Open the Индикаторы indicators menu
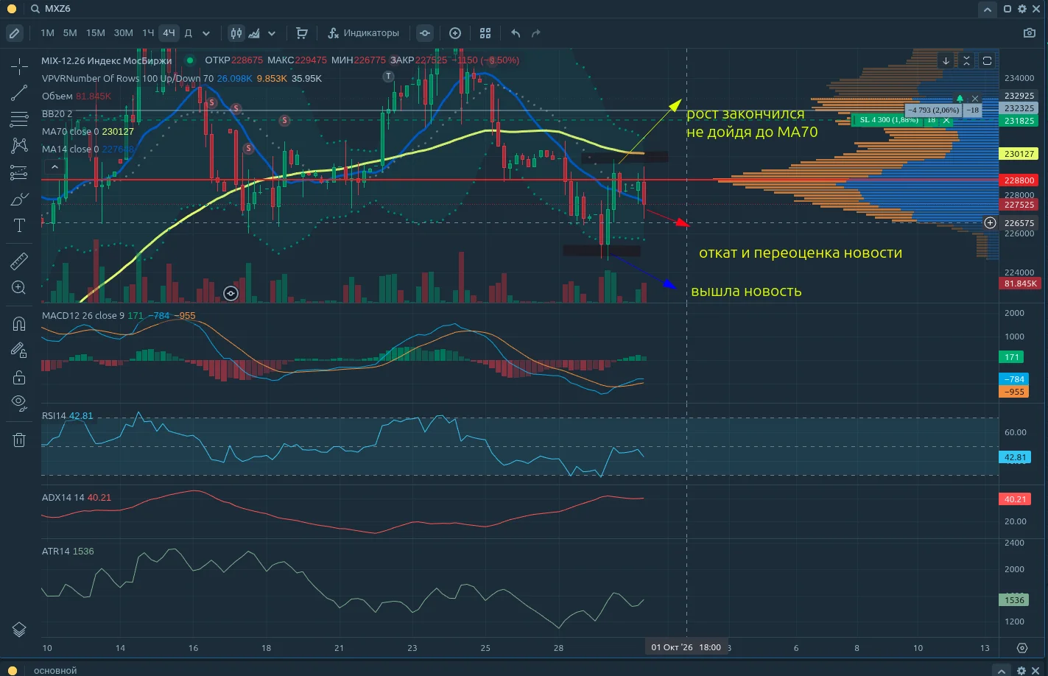 click(363, 33)
